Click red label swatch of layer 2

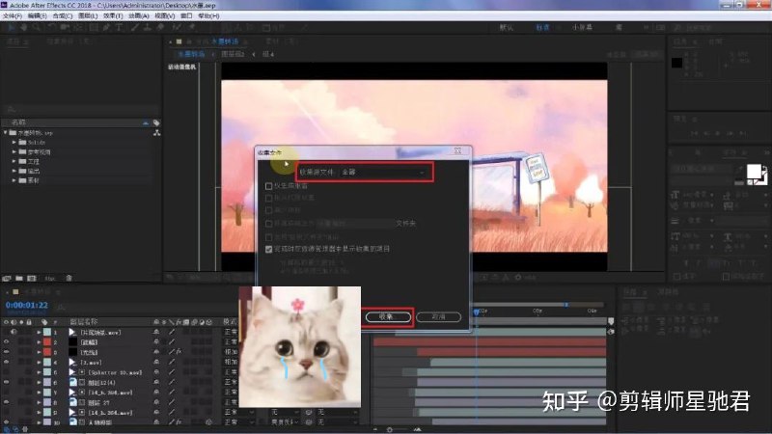pyautogui.click(x=47, y=342)
